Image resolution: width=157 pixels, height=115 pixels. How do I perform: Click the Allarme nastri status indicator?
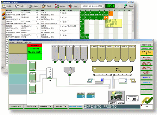[35, 52]
